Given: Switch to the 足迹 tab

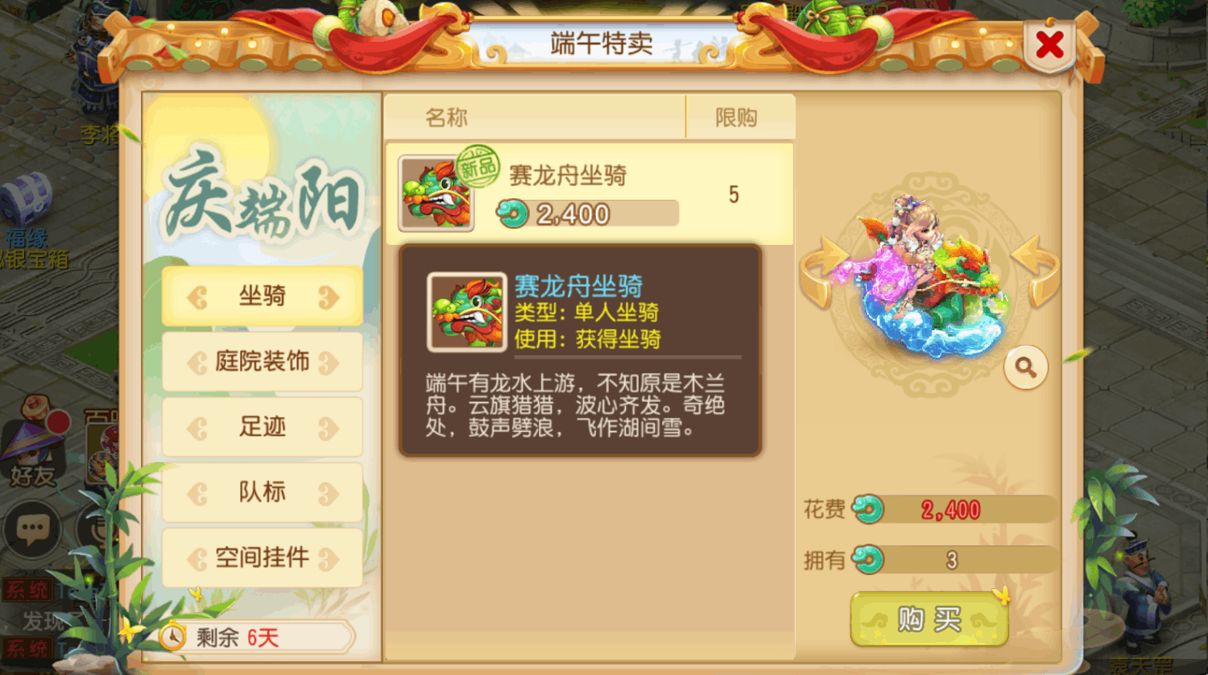Looking at the screenshot, I should coord(263,427).
